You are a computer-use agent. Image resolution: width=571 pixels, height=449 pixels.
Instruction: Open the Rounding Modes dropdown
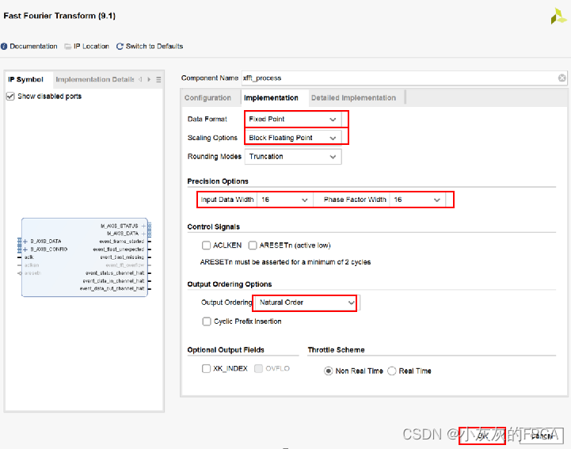[293, 157]
